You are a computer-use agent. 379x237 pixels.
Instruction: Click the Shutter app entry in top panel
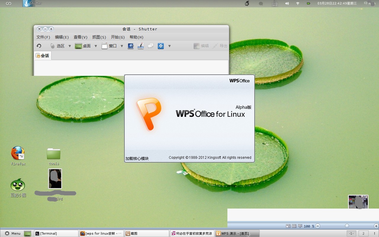point(33,4)
